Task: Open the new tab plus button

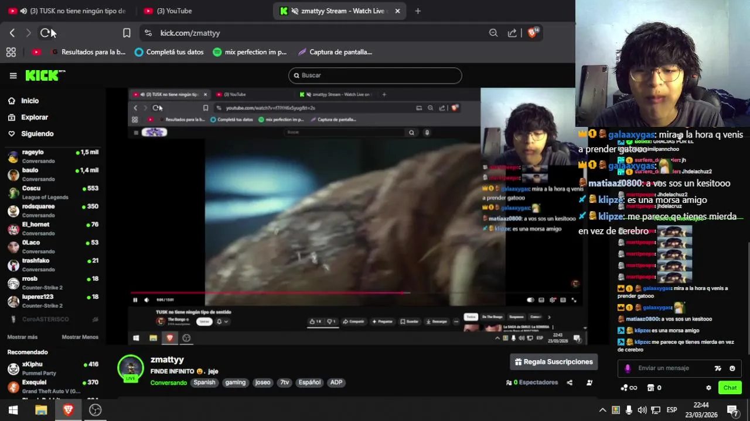Action: pos(418,11)
